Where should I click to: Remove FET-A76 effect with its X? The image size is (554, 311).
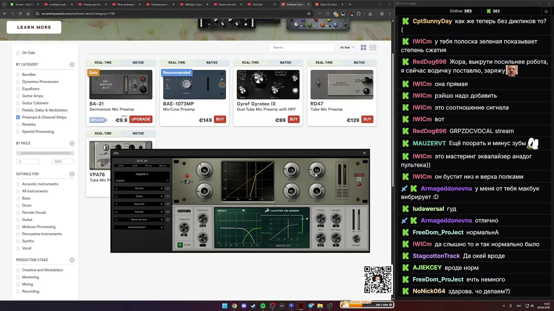[116, 188]
